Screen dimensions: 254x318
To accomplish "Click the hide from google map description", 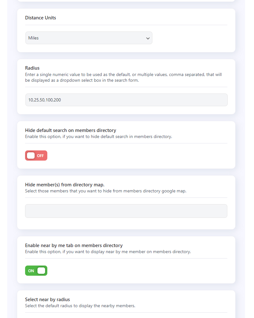I will [x=106, y=191].
